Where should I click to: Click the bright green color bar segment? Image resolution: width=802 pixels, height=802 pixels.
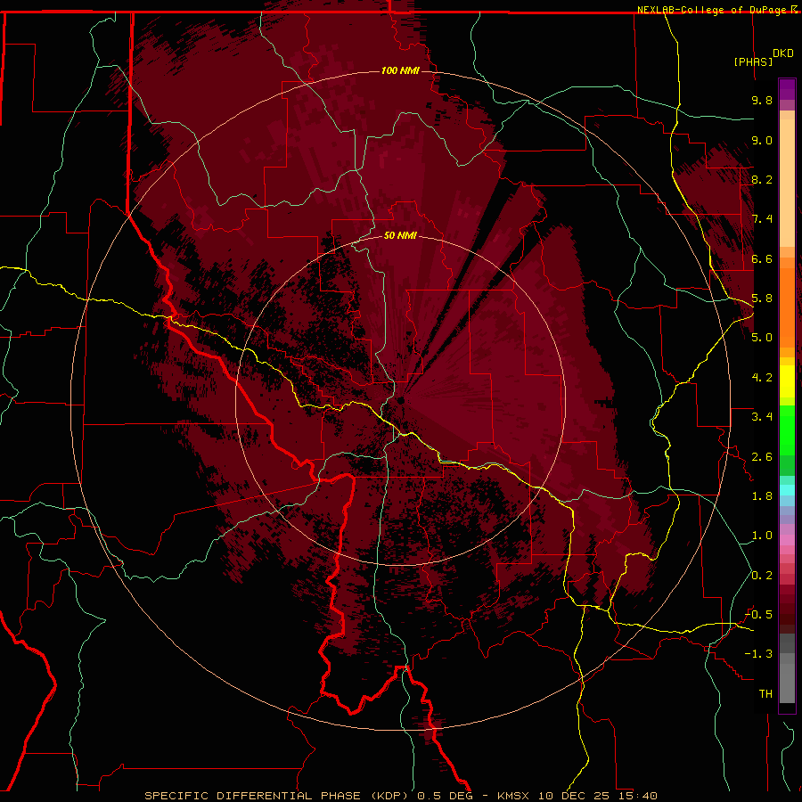(x=787, y=429)
